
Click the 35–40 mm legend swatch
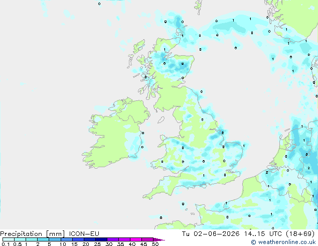(124, 239)
